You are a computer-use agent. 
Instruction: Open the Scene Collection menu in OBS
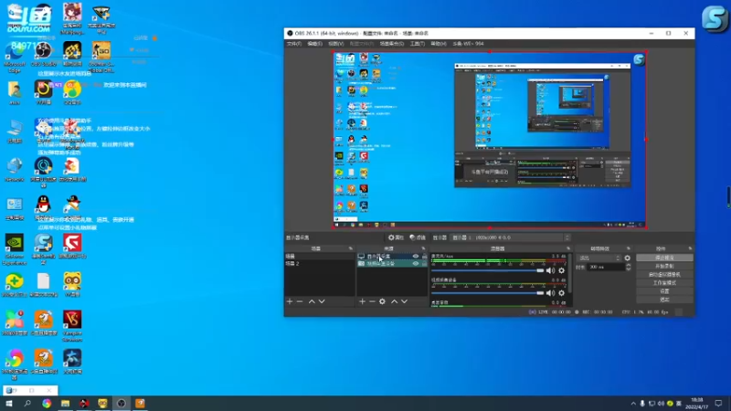pos(392,44)
